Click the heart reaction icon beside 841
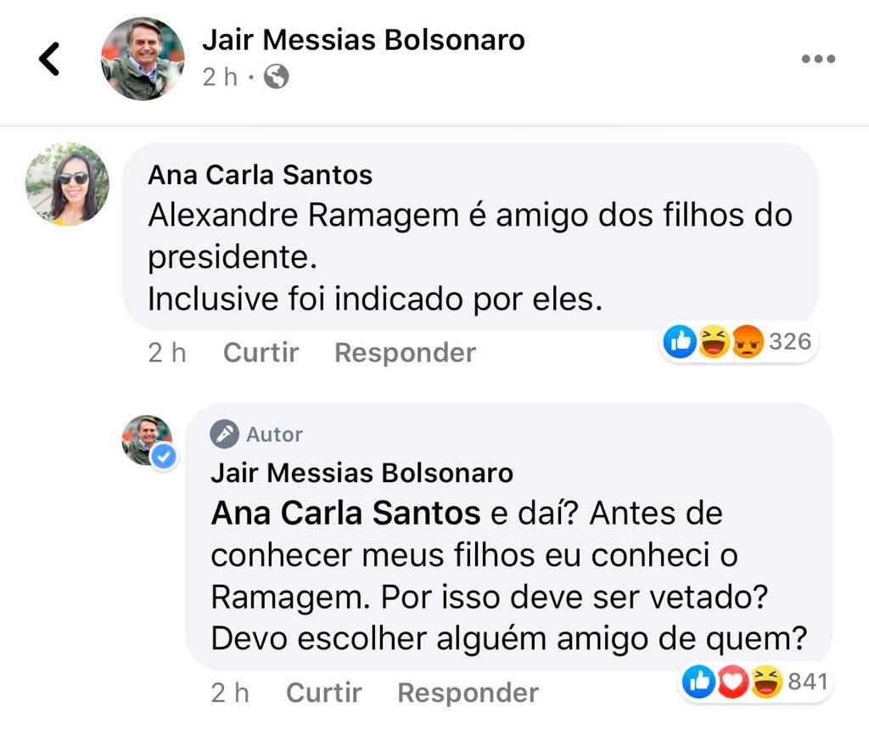This screenshot has height=735, width=869. (x=733, y=682)
